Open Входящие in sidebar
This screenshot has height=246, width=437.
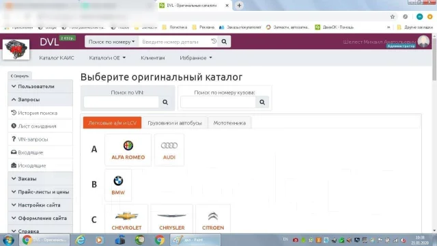[x=40, y=152]
